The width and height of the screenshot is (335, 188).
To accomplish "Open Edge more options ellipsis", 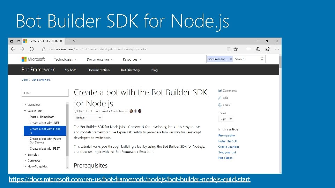I will (x=277, y=49).
